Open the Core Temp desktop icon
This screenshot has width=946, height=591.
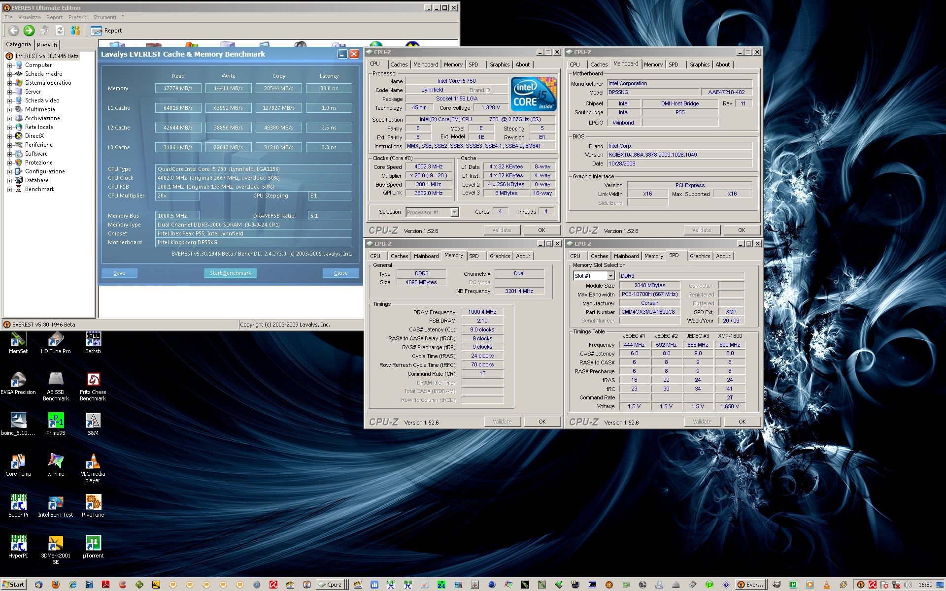tap(18, 462)
